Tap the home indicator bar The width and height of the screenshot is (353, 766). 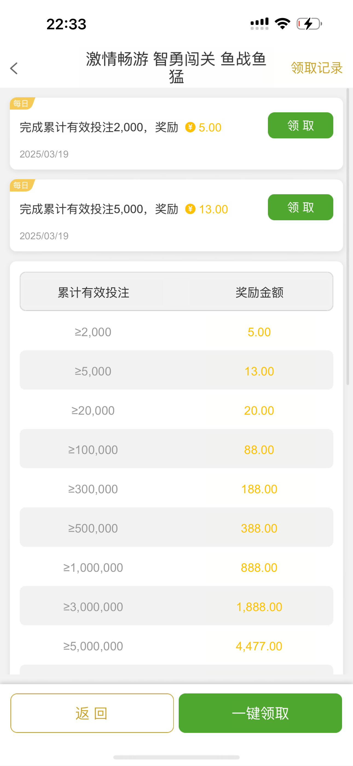coord(176,757)
